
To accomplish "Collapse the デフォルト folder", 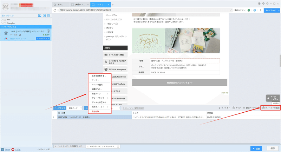I will pos(2,27).
